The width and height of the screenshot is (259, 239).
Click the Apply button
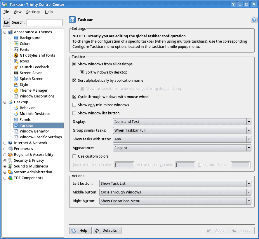coord(217,231)
